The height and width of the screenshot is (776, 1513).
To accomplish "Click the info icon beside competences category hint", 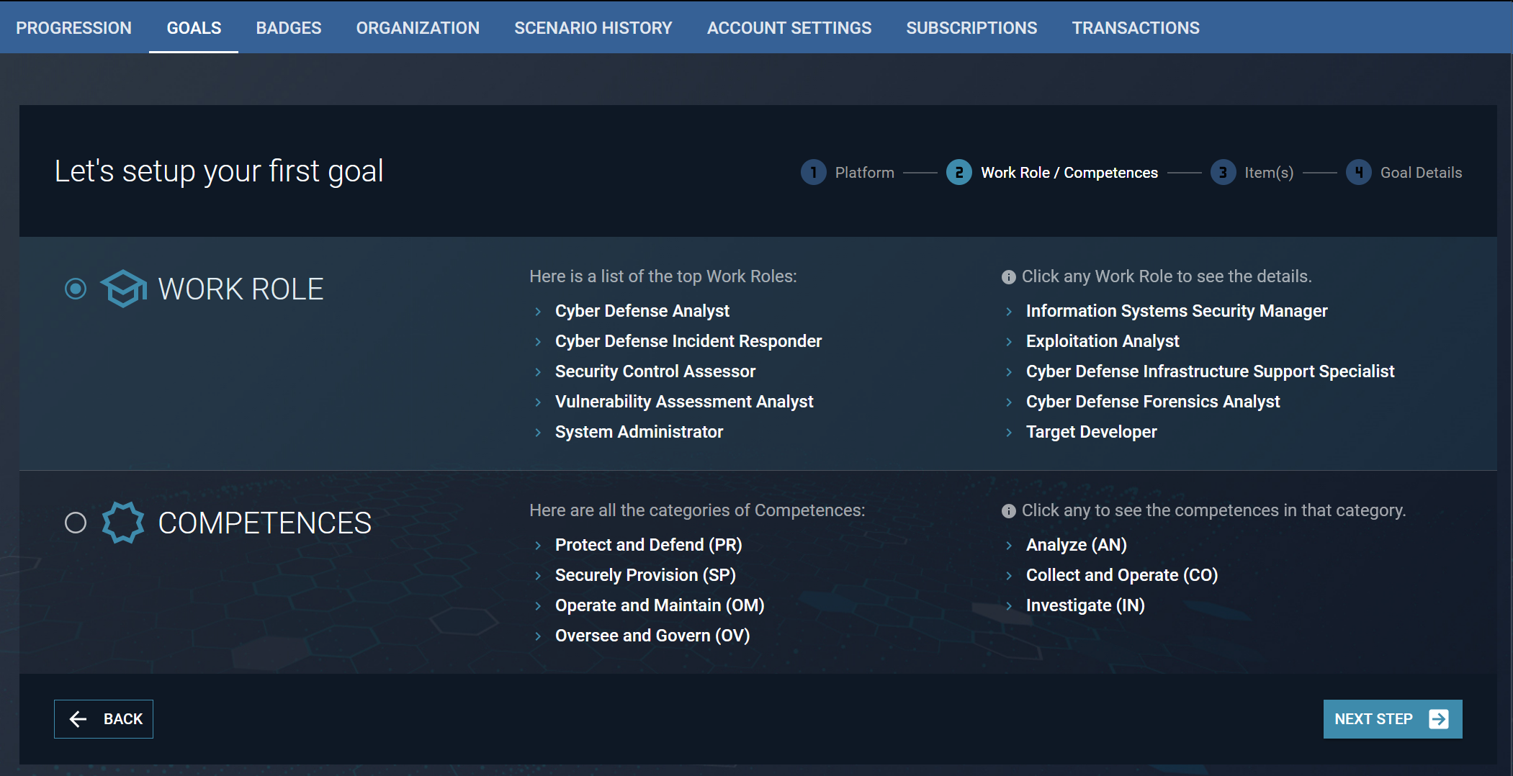I will (x=1008, y=511).
